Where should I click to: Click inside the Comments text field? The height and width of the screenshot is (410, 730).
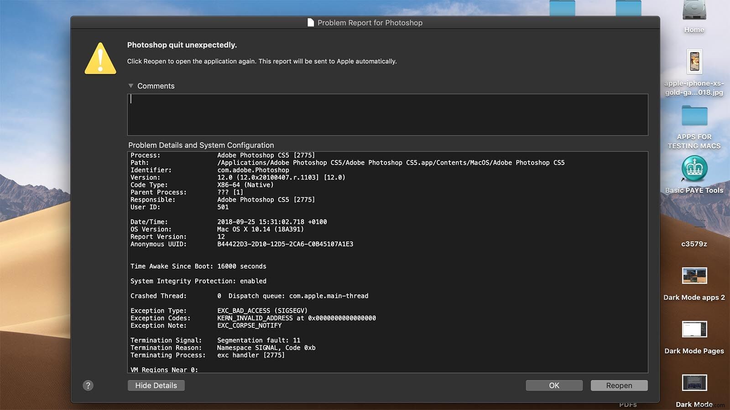pyautogui.click(x=388, y=114)
